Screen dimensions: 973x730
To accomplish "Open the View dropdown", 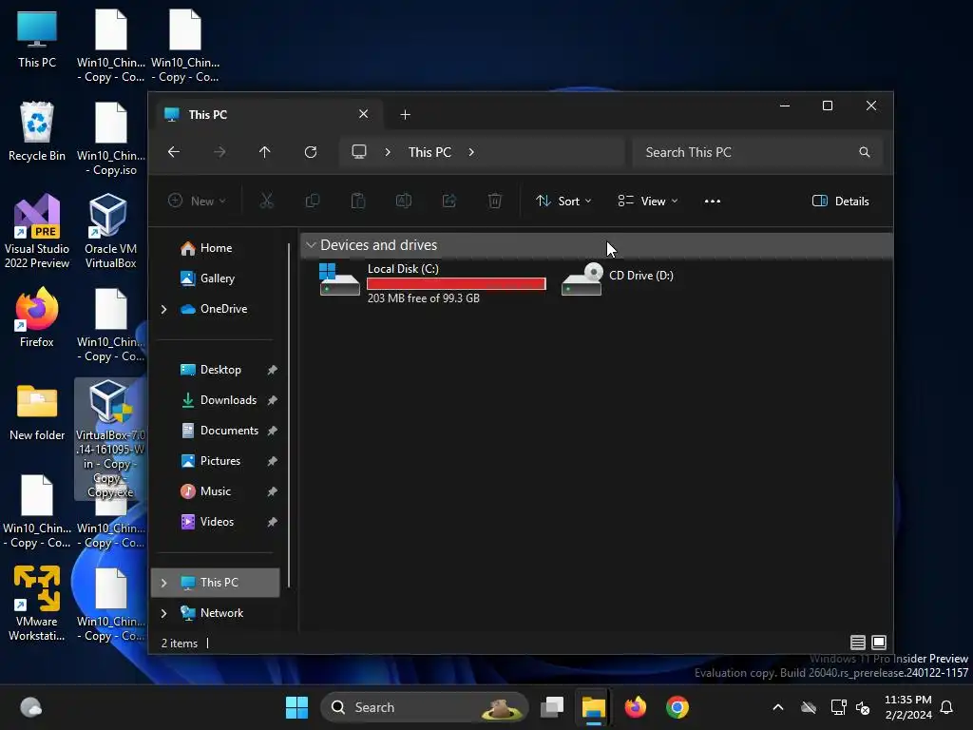I will coord(648,202).
